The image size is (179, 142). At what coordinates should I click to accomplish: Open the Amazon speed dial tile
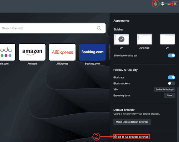point(32,52)
